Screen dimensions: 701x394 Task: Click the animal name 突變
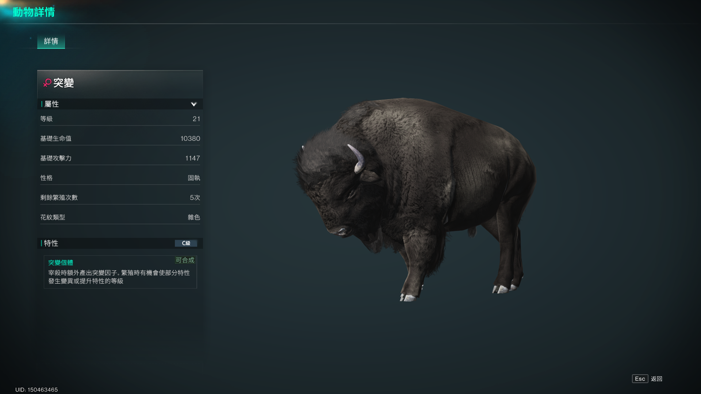pyautogui.click(x=64, y=83)
